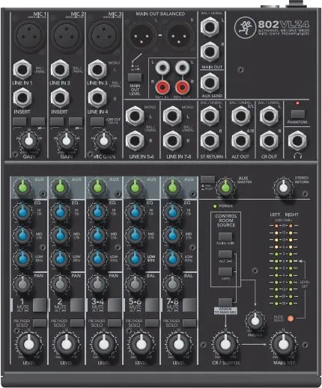The width and height of the screenshot is (322, 388).
Task: Click the STEREO RETURN knob
Action: [283, 188]
